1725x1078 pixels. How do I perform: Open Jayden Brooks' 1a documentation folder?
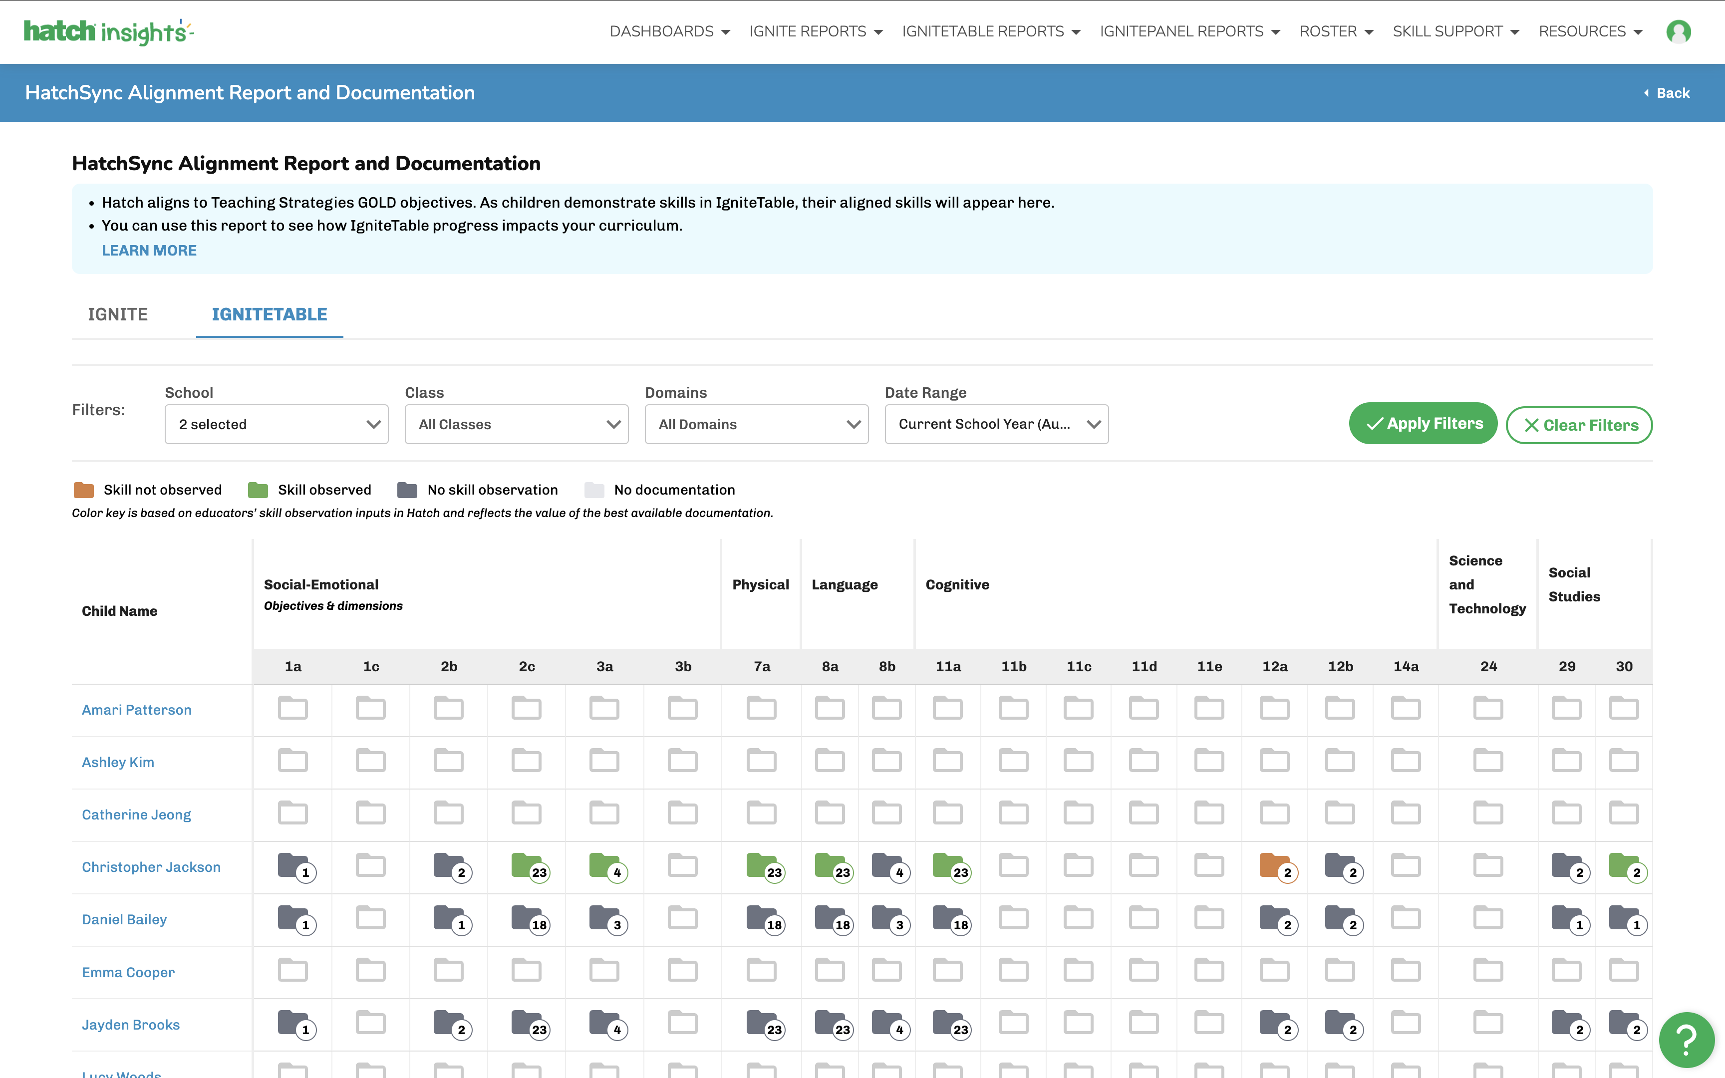point(292,1023)
